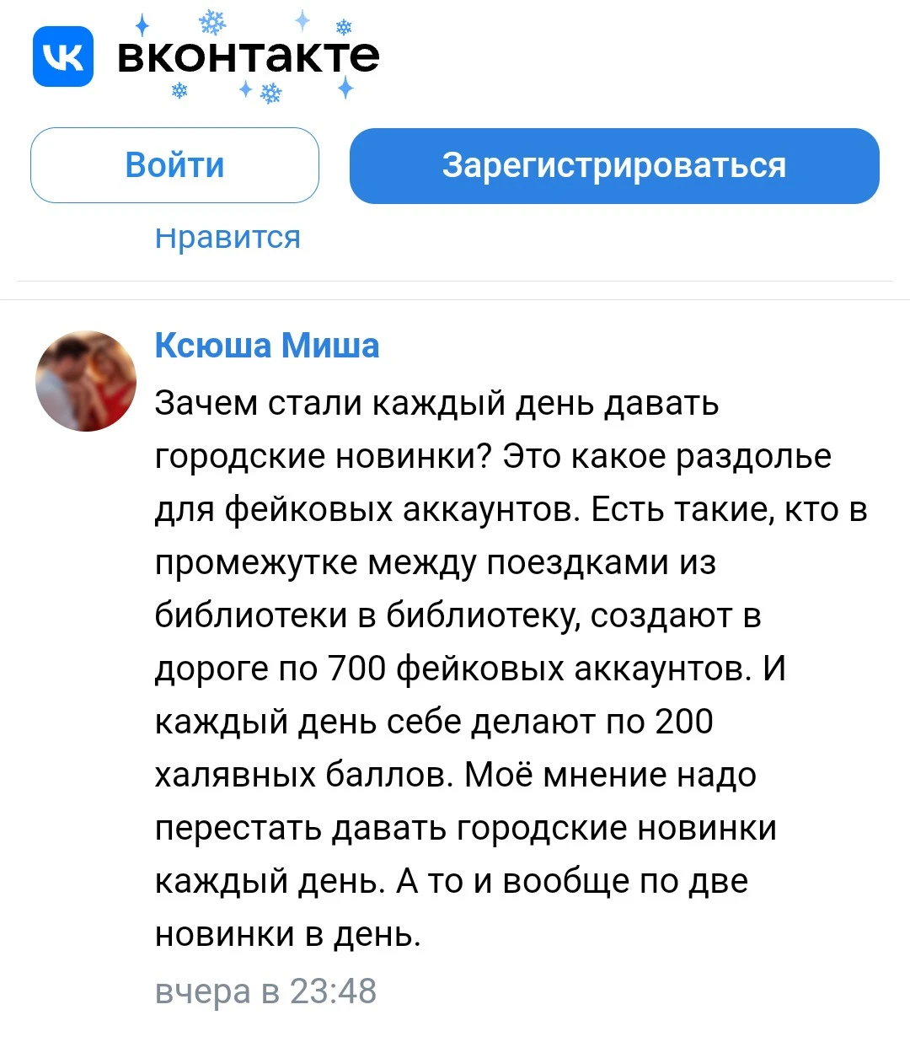This screenshot has width=910, height=1042.
Task: Click the small snowflake at the header's top right
Action: tap(344, 28)
